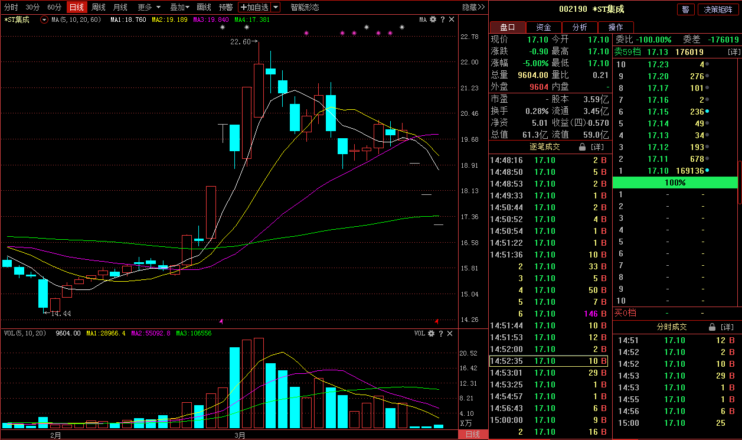The image size is (742, 440).
Task: Expand the circled arrow next to *ST集成
Action: pyautogui.click(x=44, y=19)
